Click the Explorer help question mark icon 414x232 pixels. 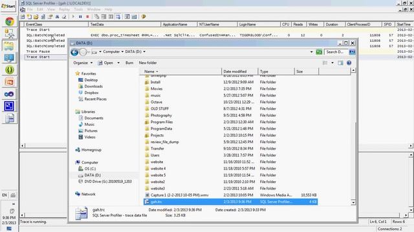(x=349, y=63)
